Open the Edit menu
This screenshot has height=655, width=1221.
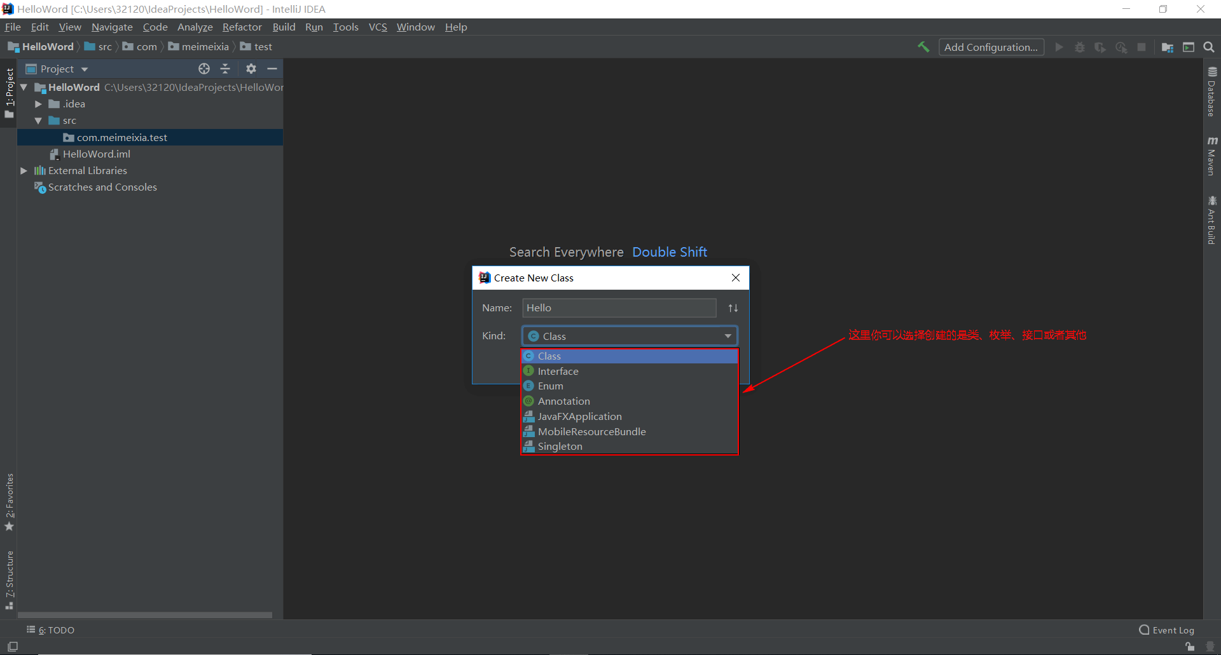click(x=39, y=27)
